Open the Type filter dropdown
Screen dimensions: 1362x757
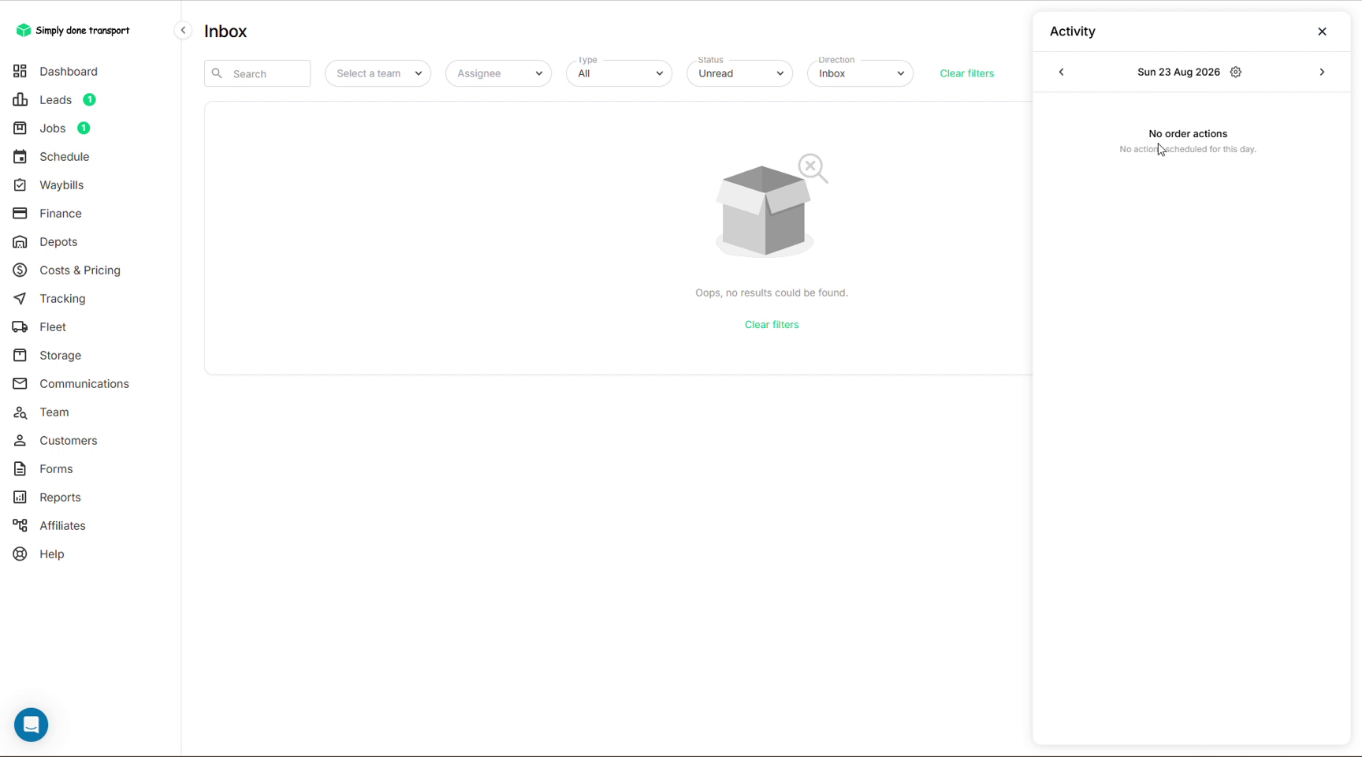pos(619,73)
